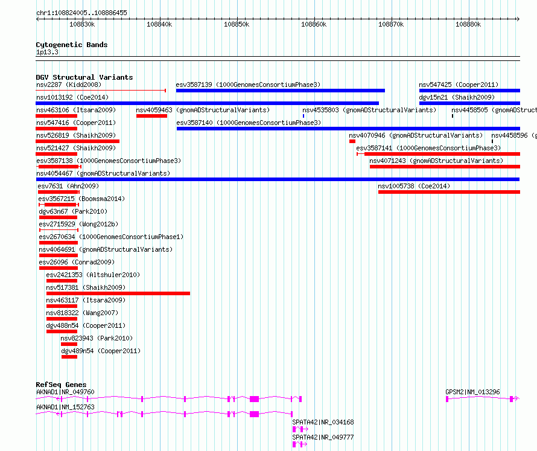This screenshot has width=537, height=451.
Task: Select the AKNAD1|NM_152763 gene label
Action: tap(65, 407)
